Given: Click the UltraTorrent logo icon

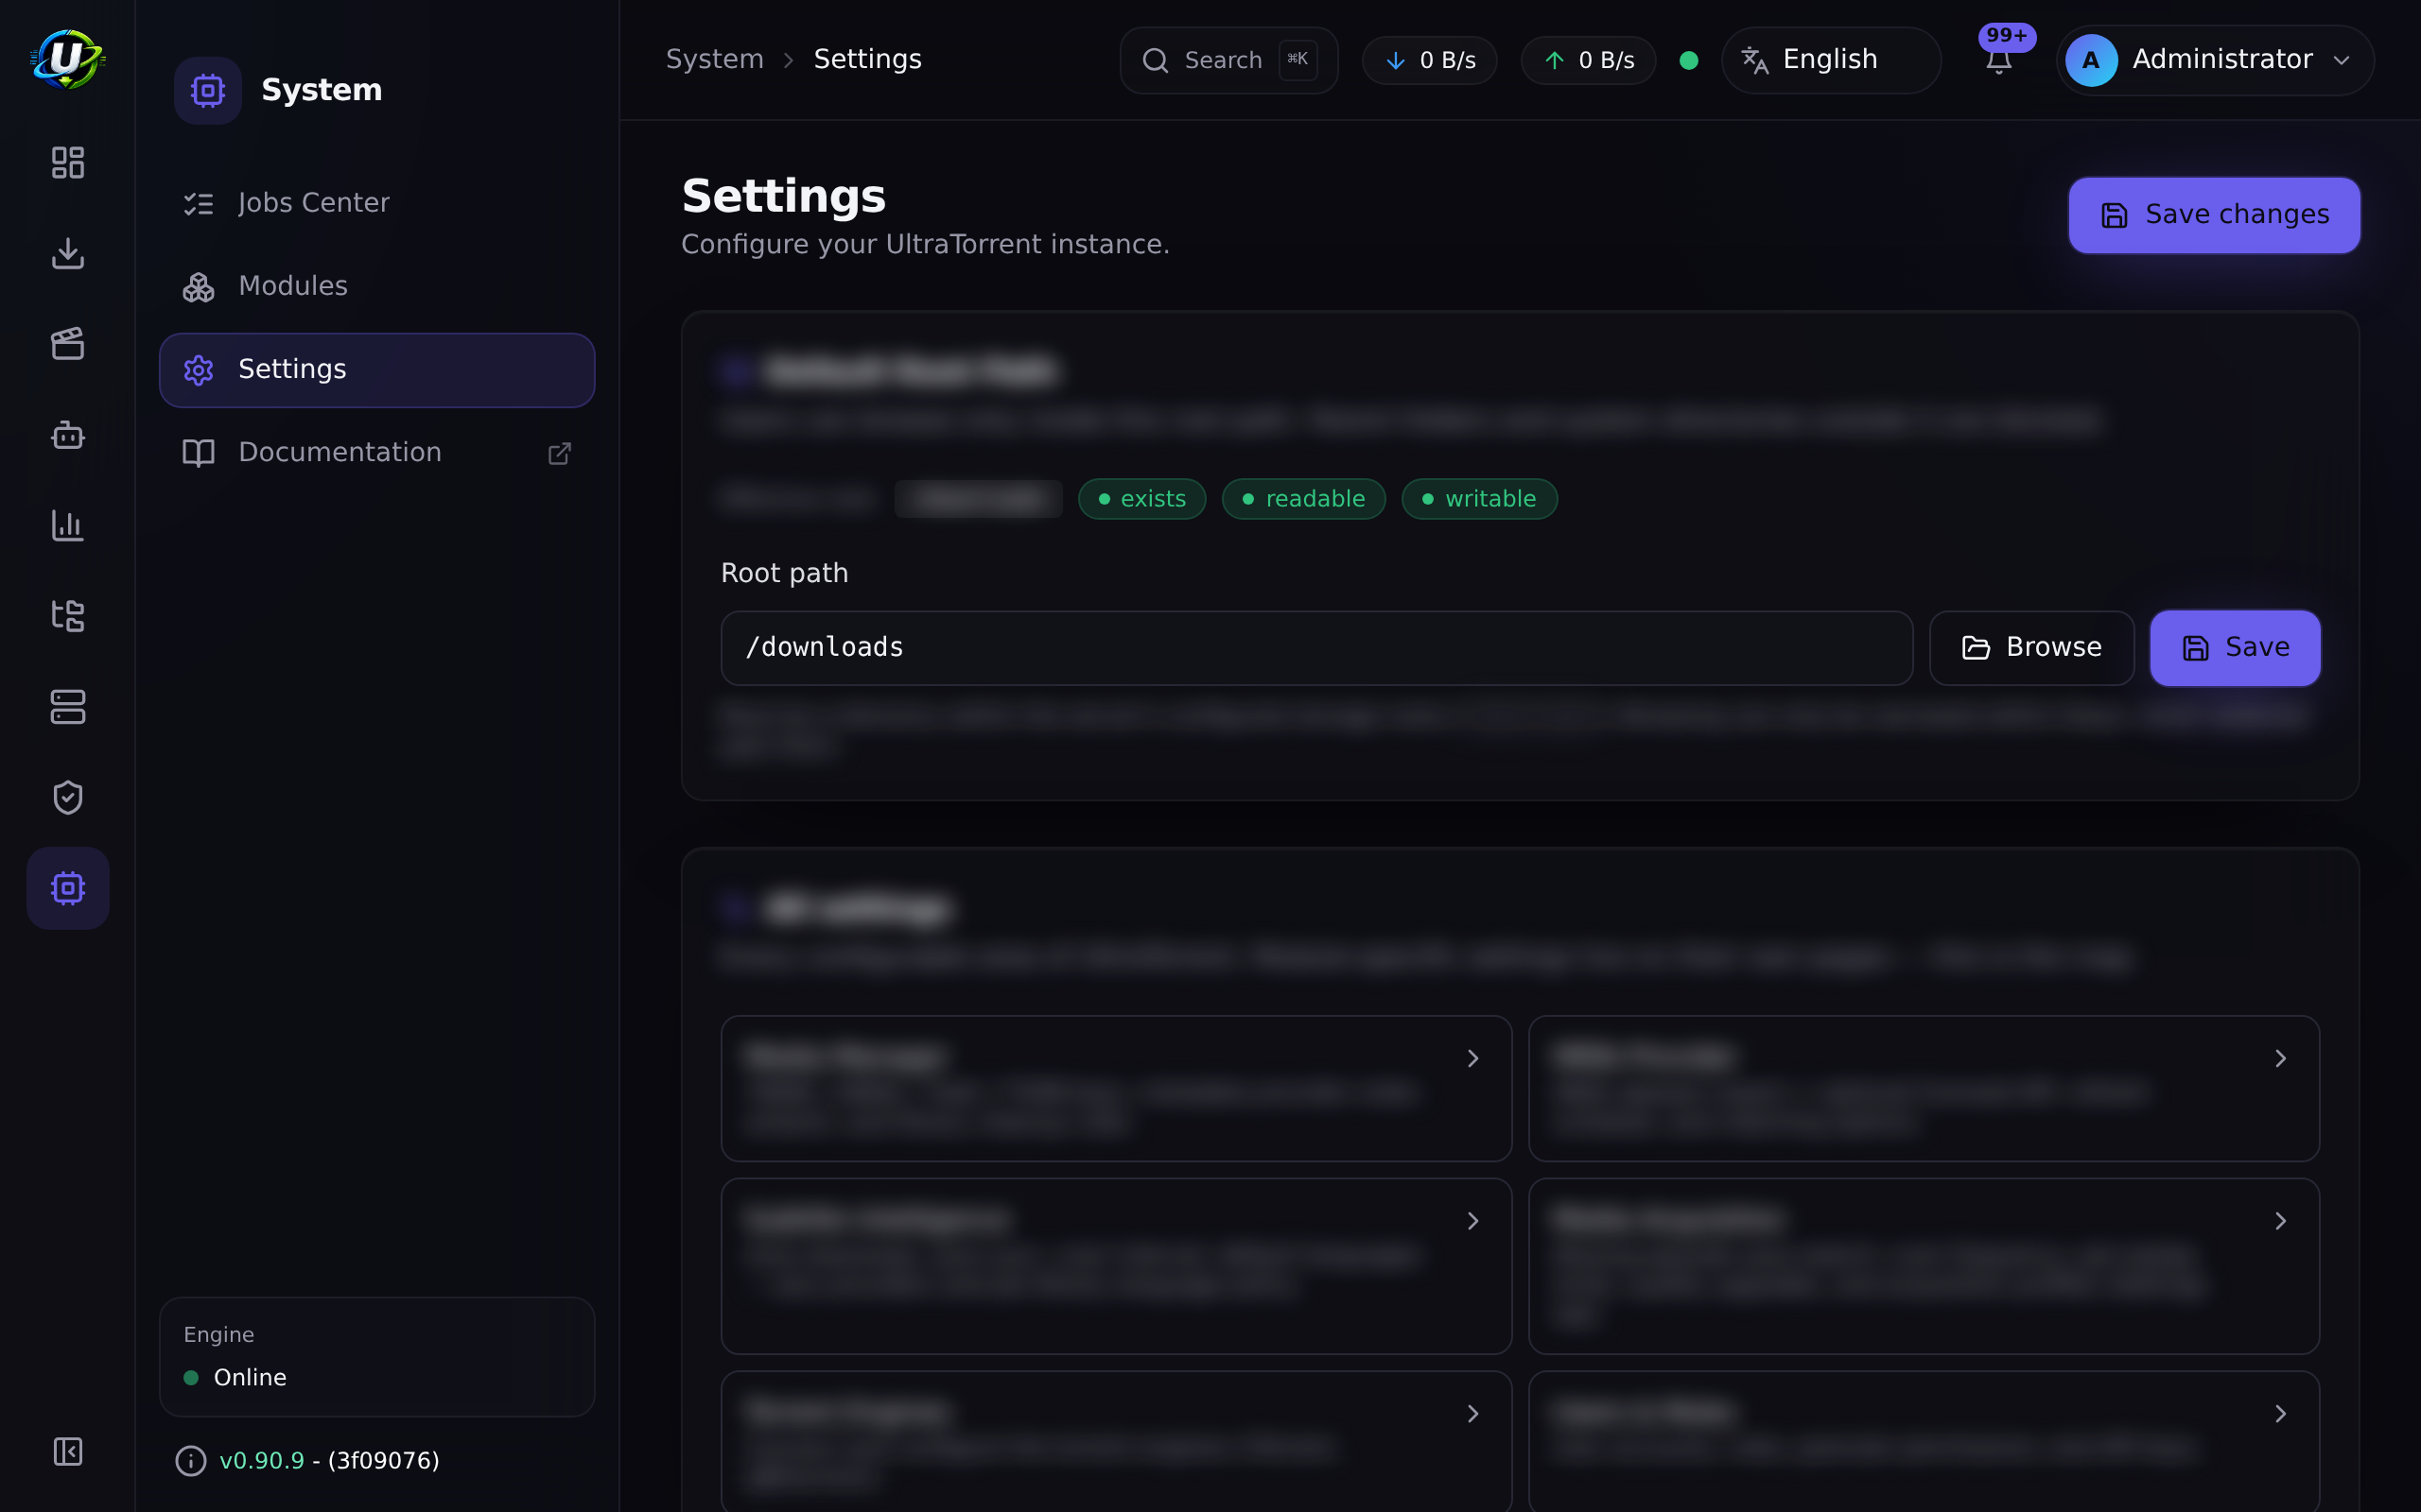Looking at the screenshot, I should [x=67, y=59].
